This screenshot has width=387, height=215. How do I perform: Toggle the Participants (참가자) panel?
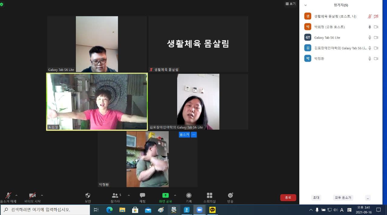click(x=115, y=198)
